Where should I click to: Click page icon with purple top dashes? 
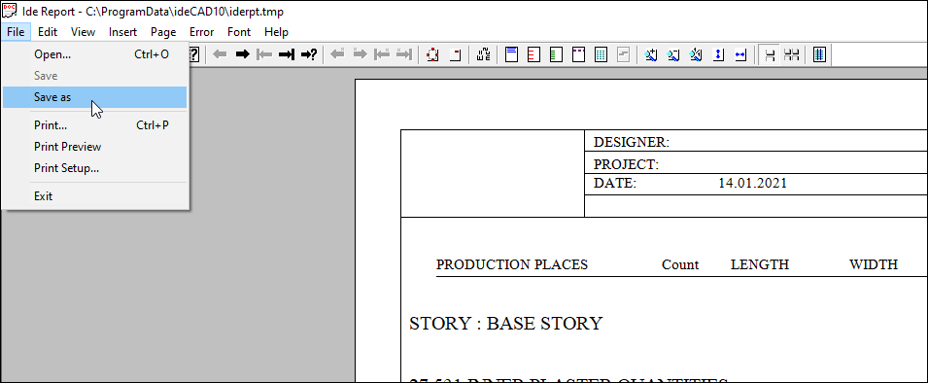tap(578, 55)
